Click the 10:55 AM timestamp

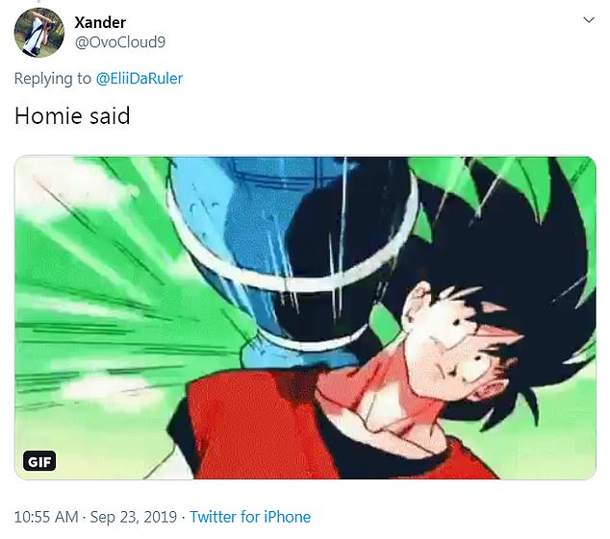(46, 517)
